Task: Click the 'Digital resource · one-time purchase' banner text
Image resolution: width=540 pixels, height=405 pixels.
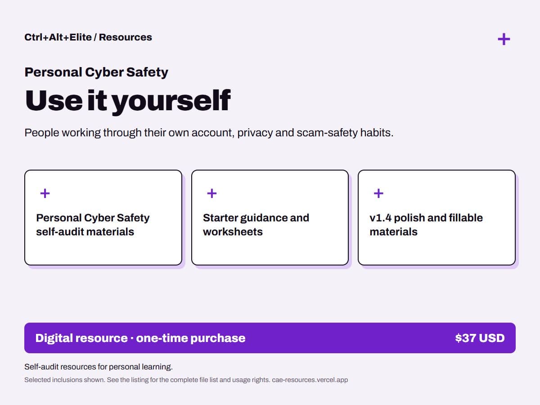Action: point(140,338)
